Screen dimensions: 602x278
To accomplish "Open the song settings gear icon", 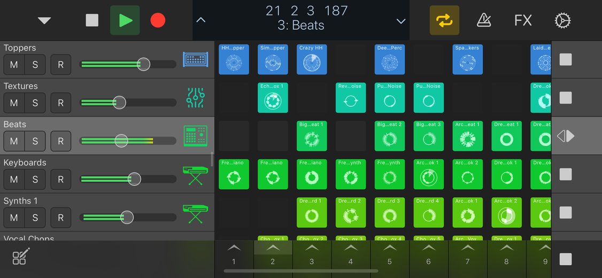I will [562, 20].
